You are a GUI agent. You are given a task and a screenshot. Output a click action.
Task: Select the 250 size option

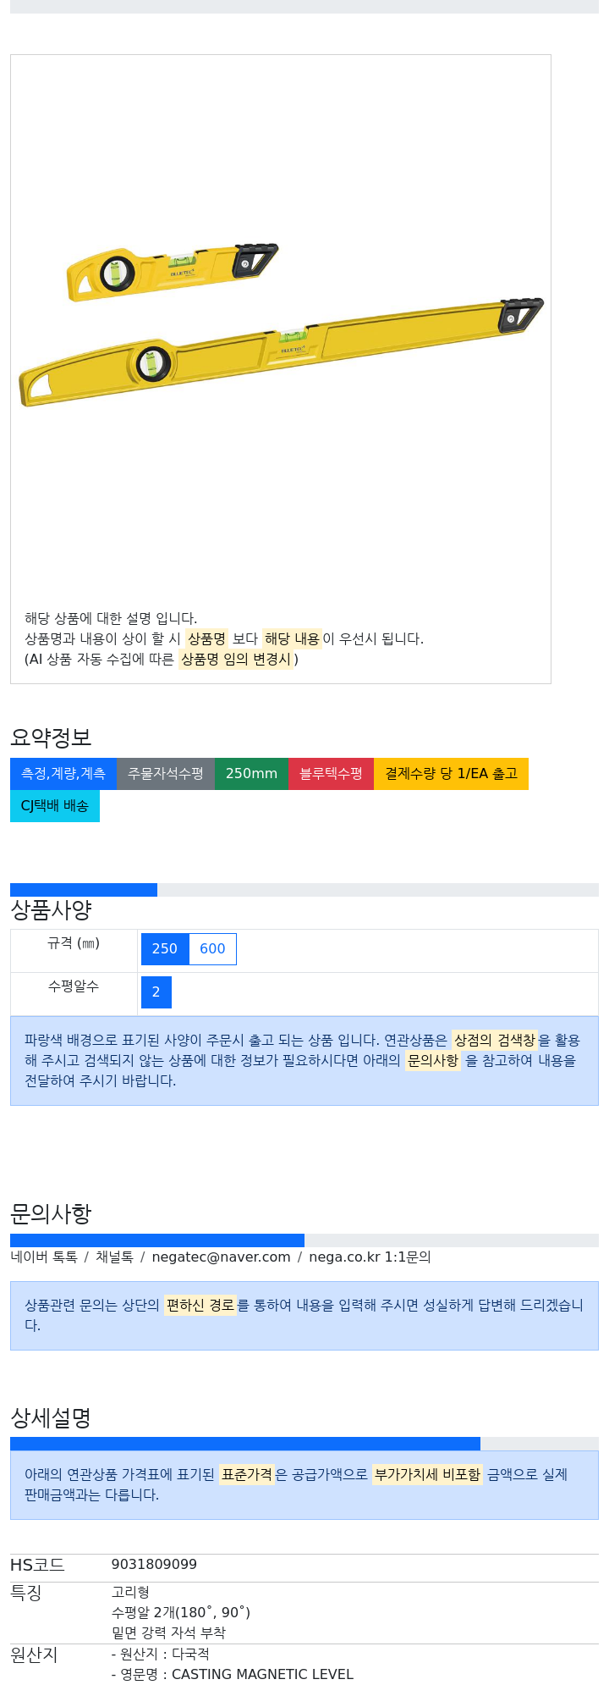(165, 949)
